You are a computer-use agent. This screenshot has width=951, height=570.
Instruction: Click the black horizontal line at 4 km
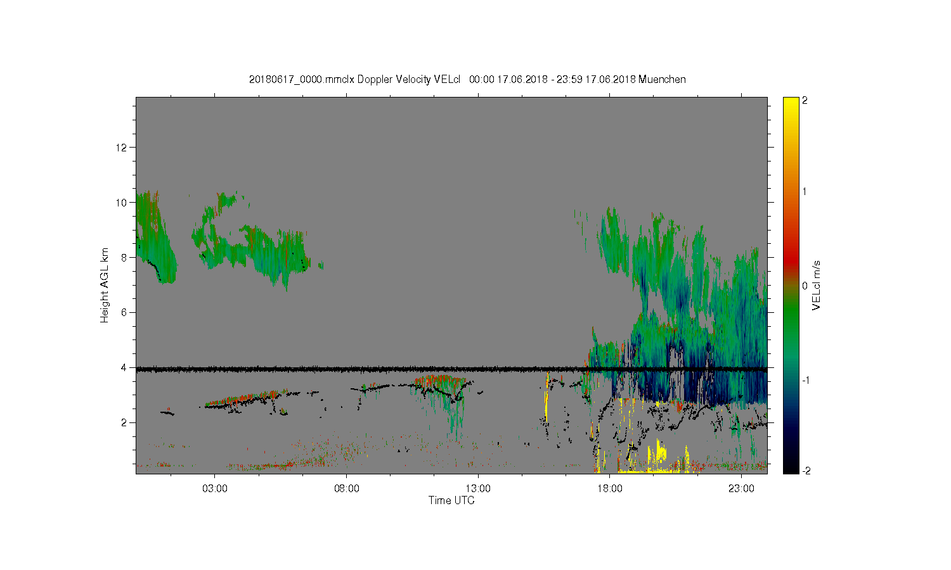(451, 369)
